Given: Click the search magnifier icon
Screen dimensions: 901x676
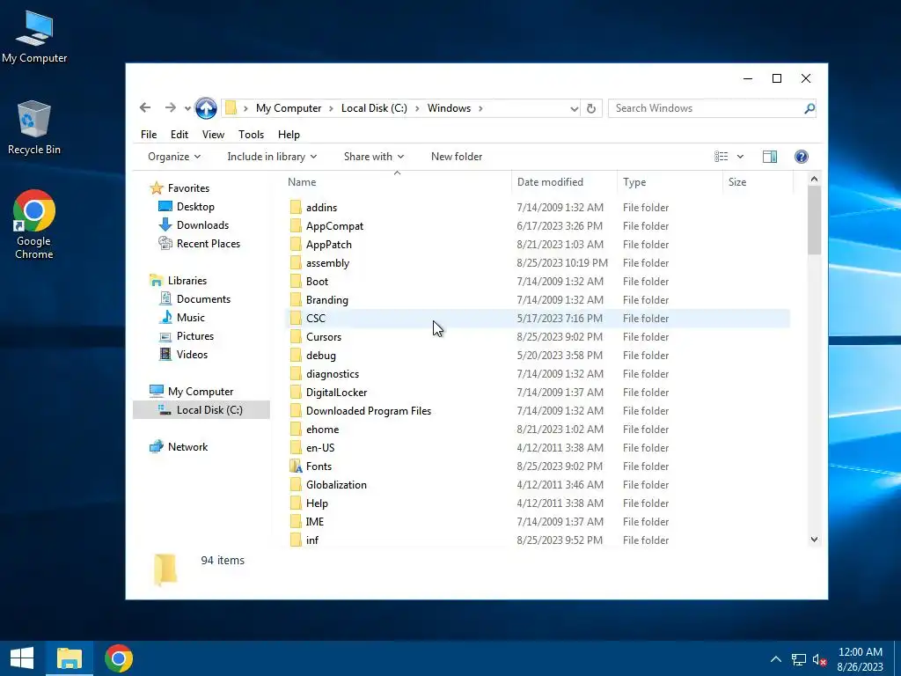Looking at the screenshot, I should [x=809, y=108].
